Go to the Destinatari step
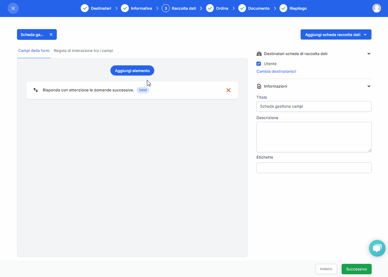The height and width of the screenshot is (277, 388). 96,8
